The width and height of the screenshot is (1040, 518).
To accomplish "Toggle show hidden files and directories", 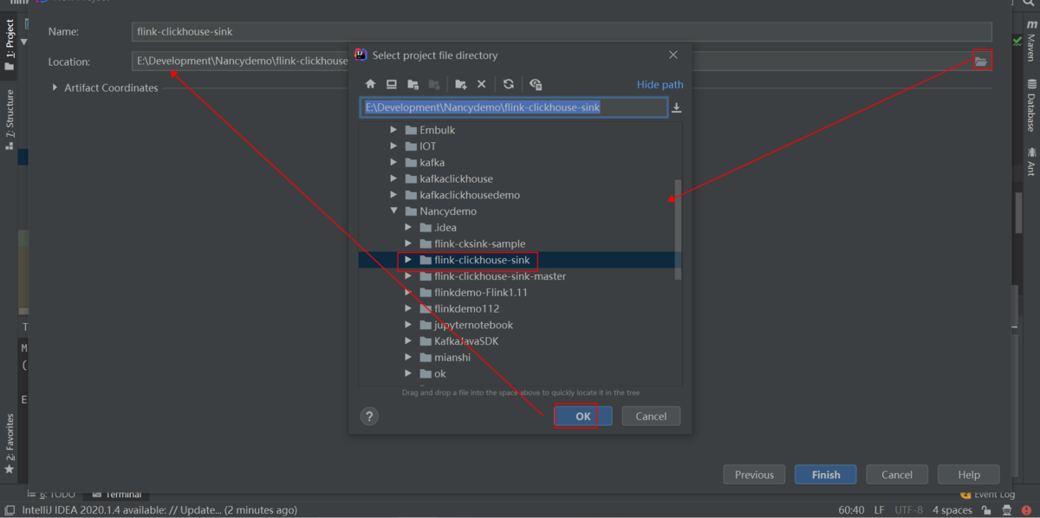I will pos(536,84).
